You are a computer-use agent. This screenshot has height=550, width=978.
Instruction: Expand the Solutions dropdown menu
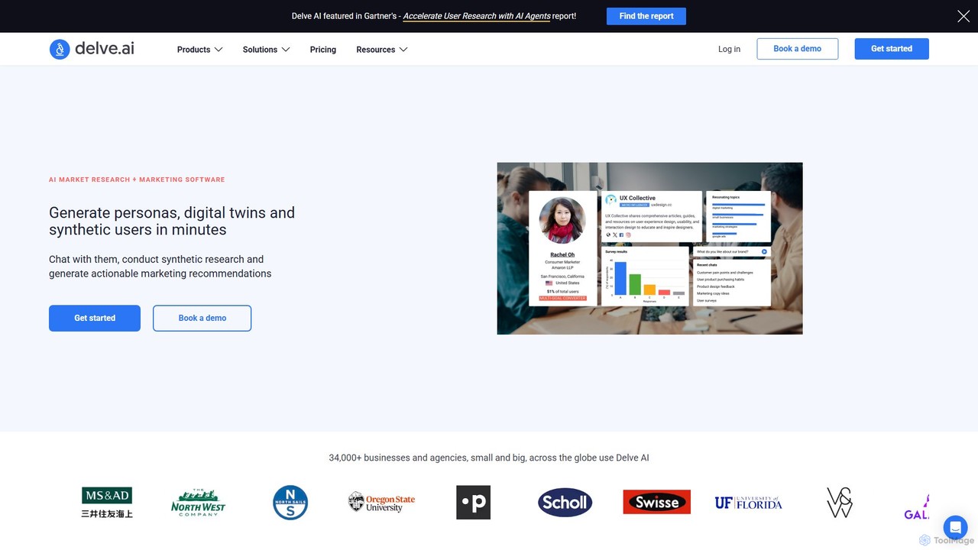tap(266, 50)
